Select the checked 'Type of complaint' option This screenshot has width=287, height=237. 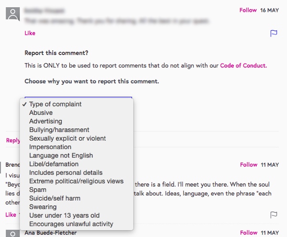55,104
